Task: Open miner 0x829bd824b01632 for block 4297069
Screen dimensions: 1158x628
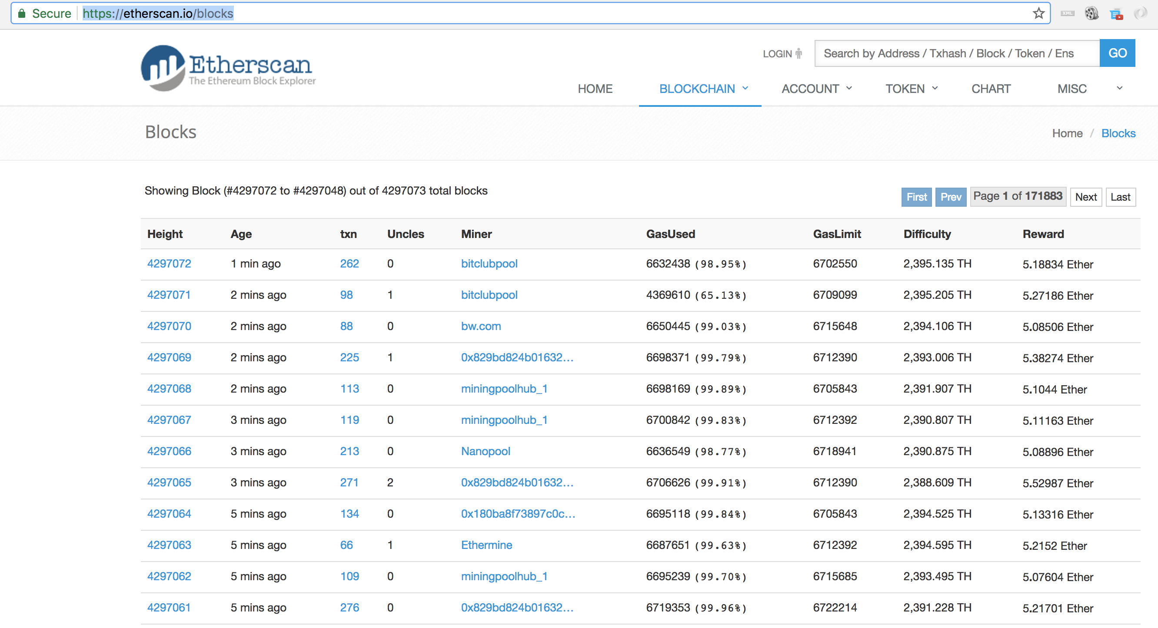Action: (517, 357)
